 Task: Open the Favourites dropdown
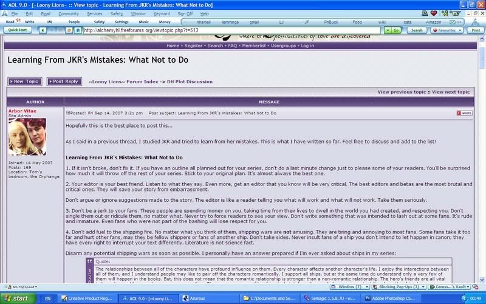[x=446, y=30]
